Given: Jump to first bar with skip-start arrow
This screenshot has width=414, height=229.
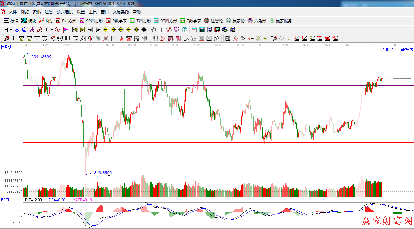Looking at the screenshot, I should point(75,30).
